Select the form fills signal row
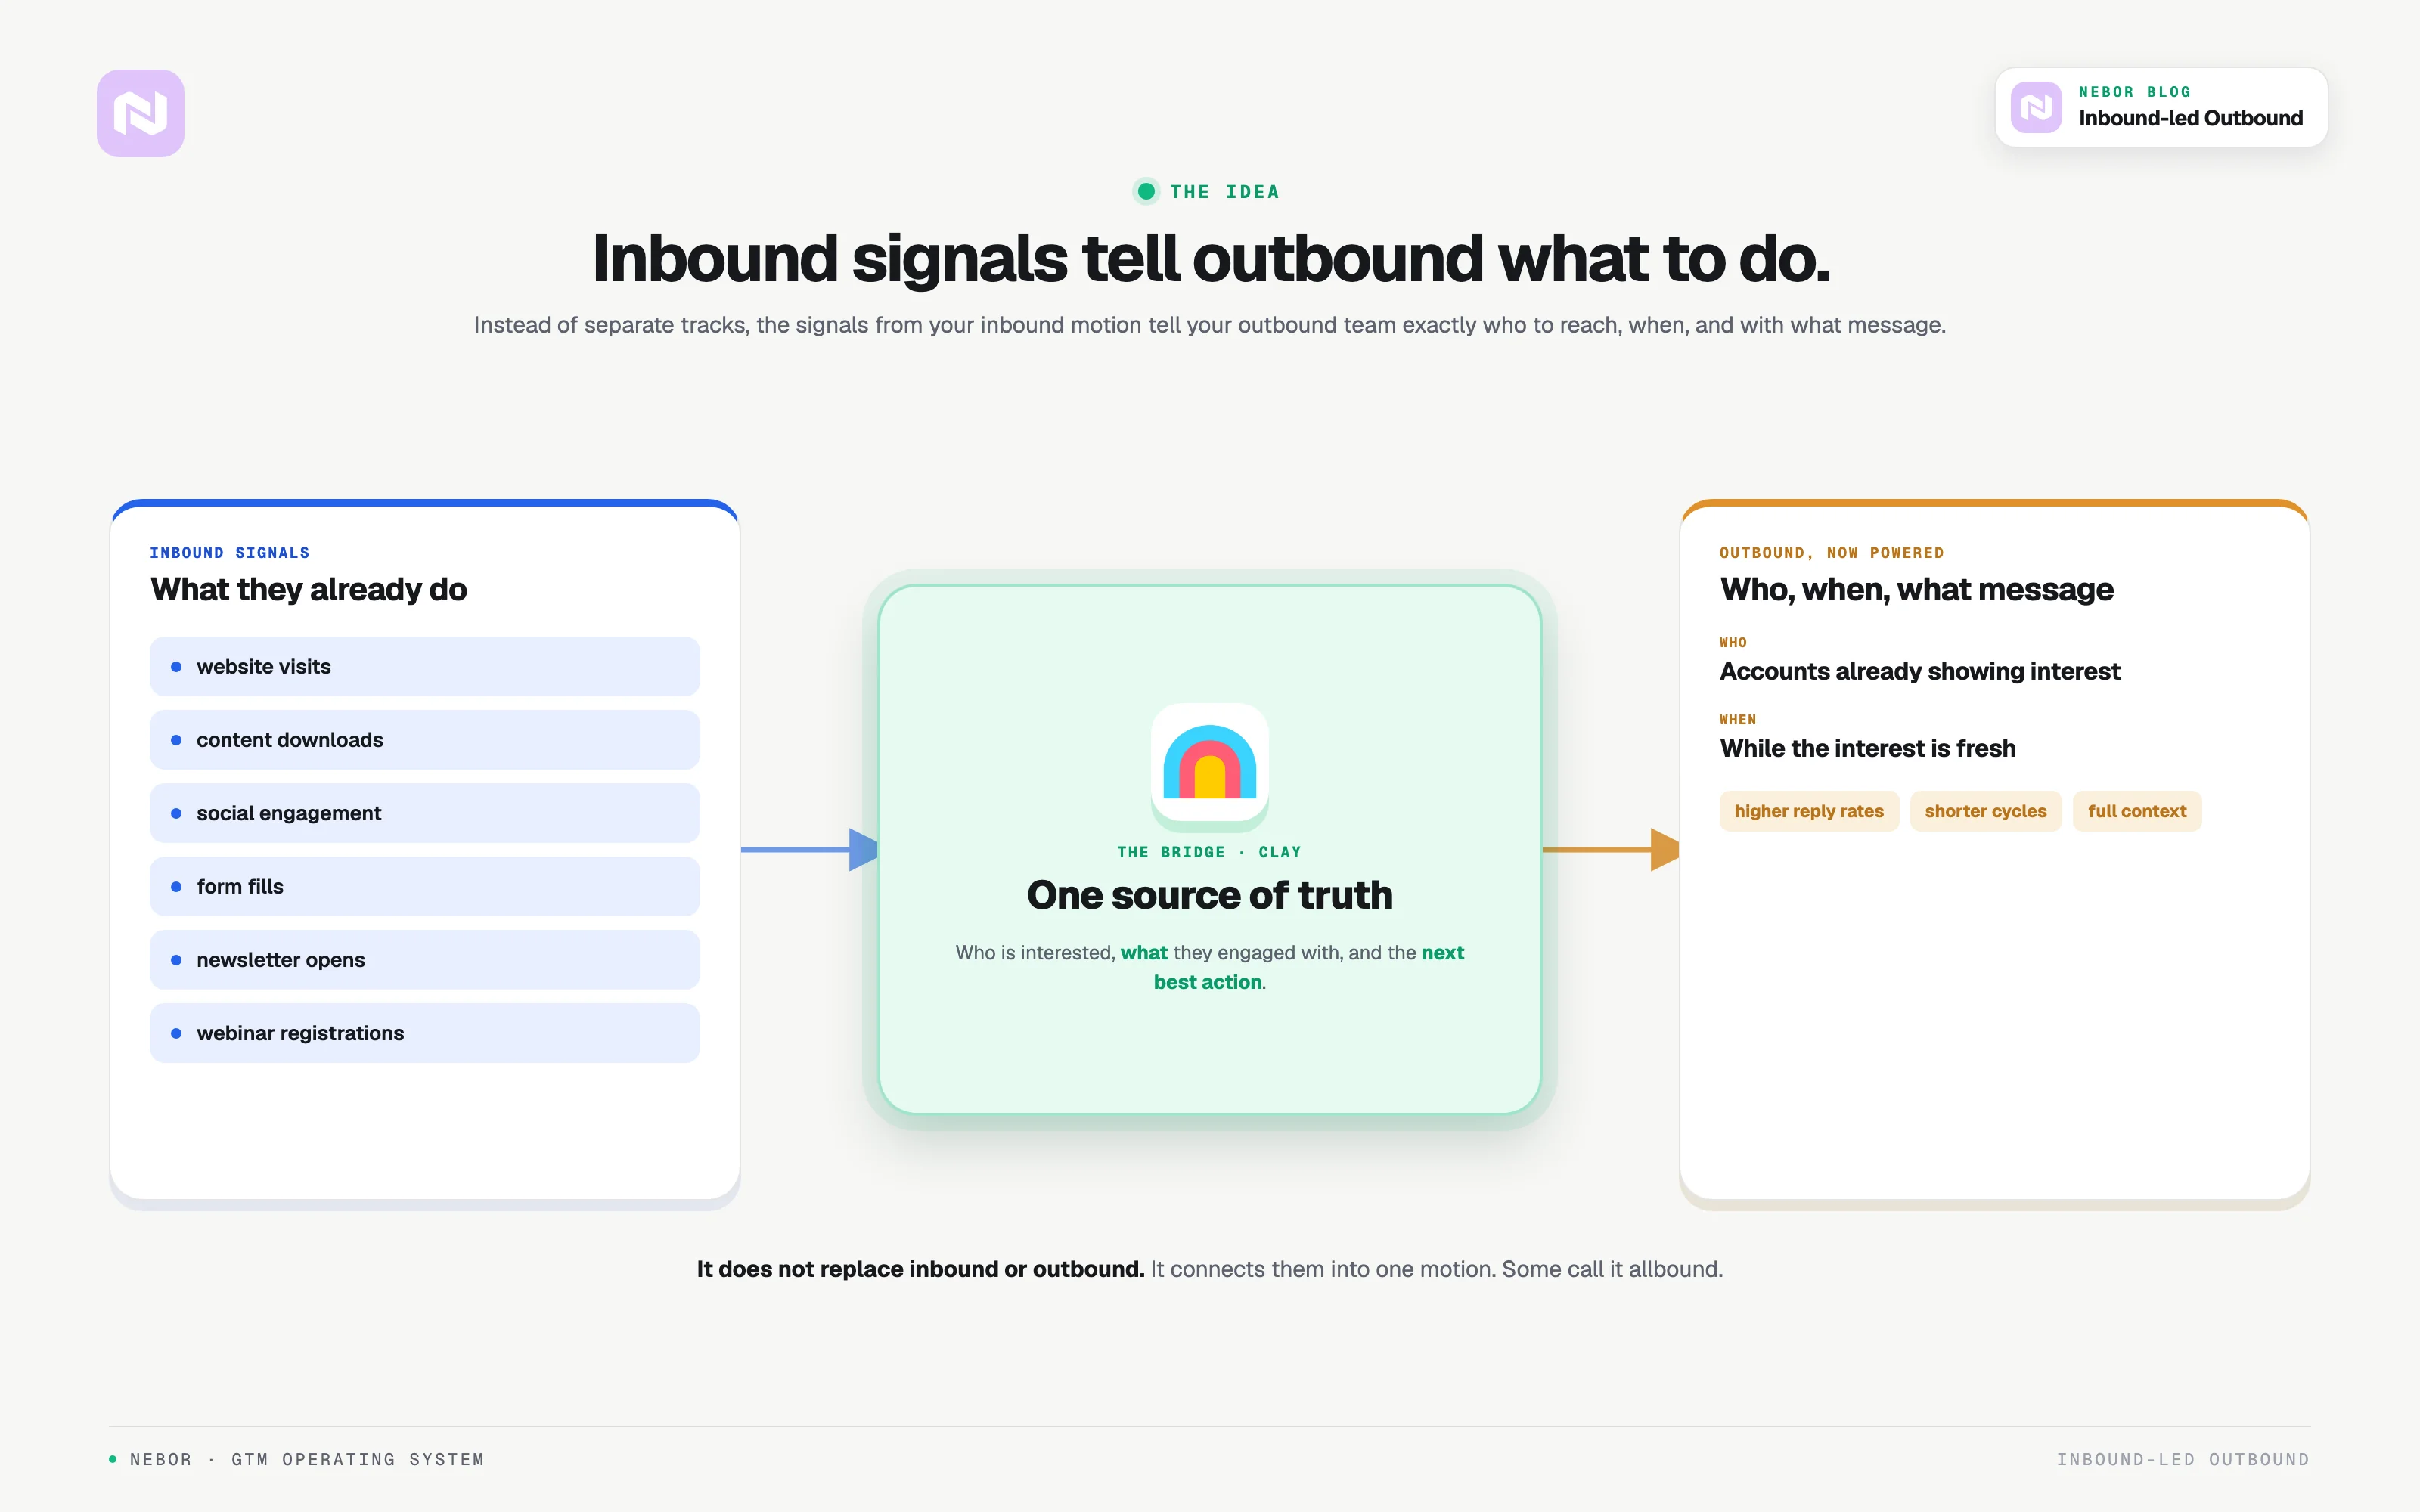The width and height of the screenshot is (2420, 1512). pyautogui.click(x=425, y=886)
